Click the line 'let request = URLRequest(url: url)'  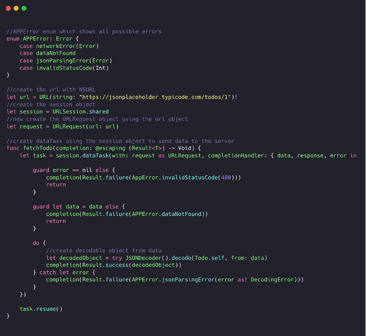click(x=63, y=126)
